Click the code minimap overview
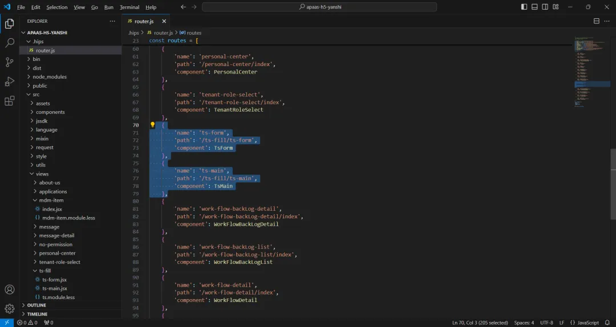616x327 pixels. tap(592, 71)
